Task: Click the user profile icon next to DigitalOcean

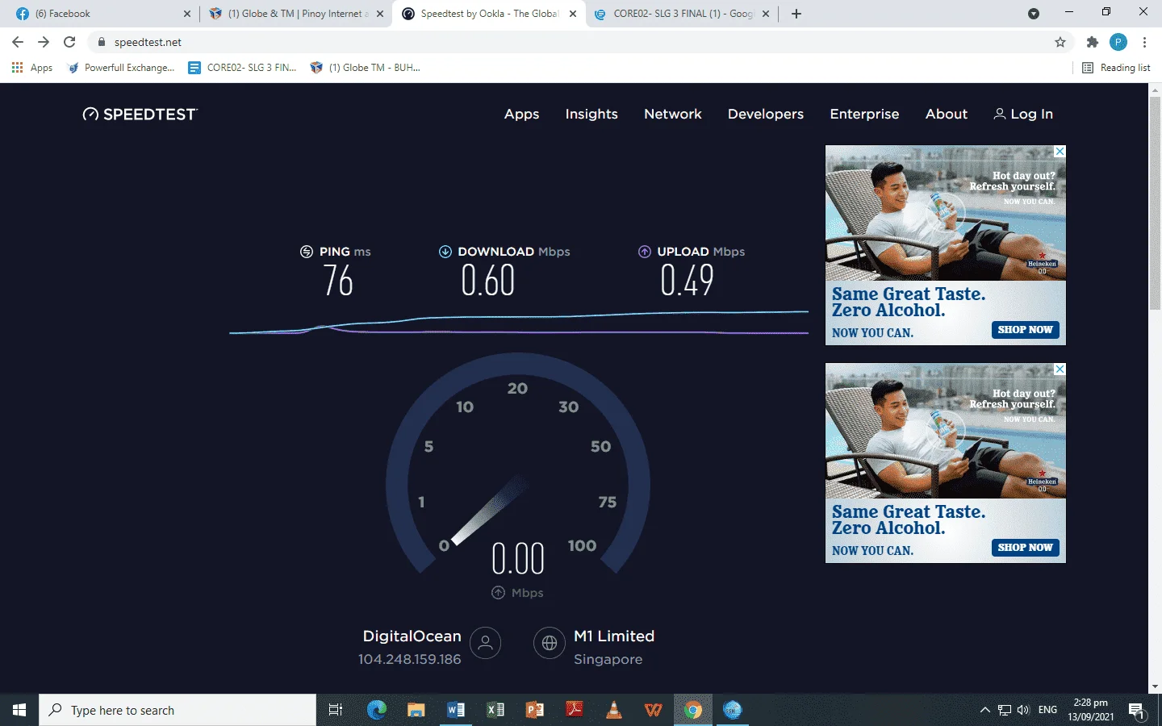Action: tap(486, 643)
